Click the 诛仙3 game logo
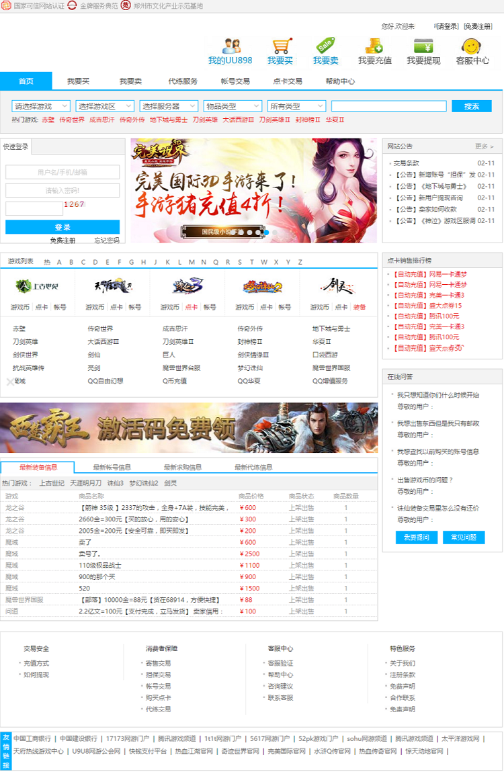 (188, 286)
